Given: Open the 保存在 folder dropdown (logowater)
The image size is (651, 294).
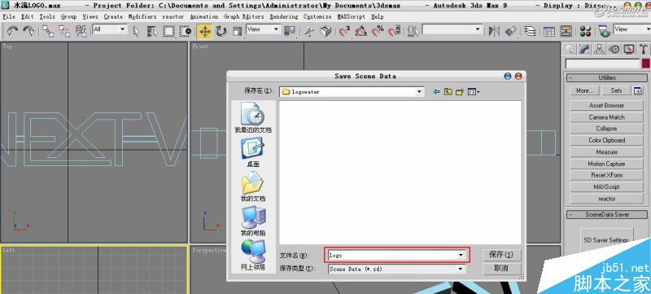Looking at the screenshot, I should [352, 92].
